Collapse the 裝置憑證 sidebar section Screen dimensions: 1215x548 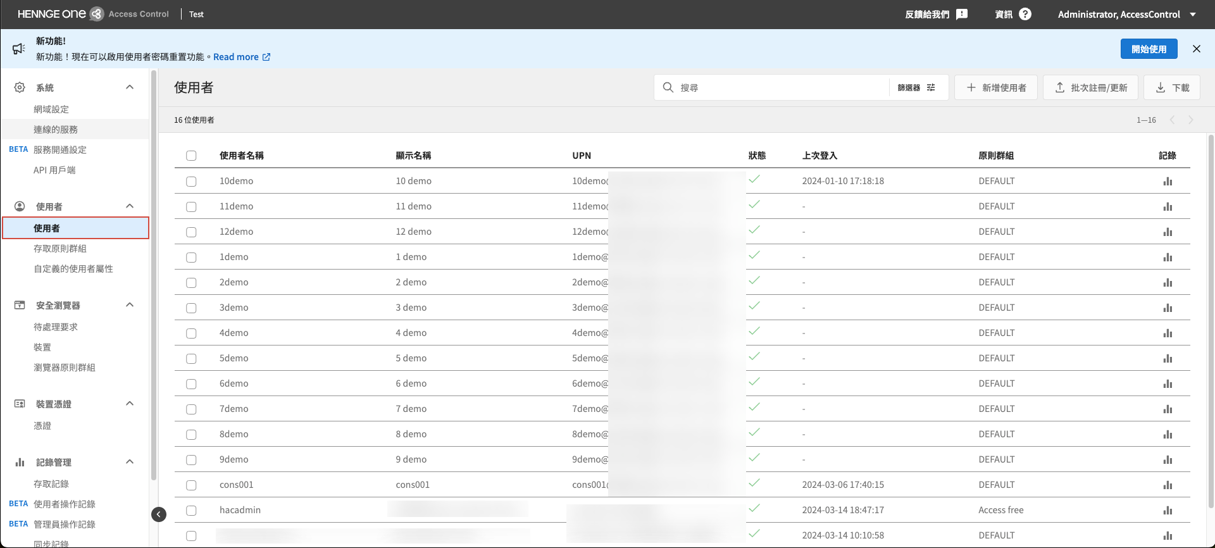[x=130, y=404]
